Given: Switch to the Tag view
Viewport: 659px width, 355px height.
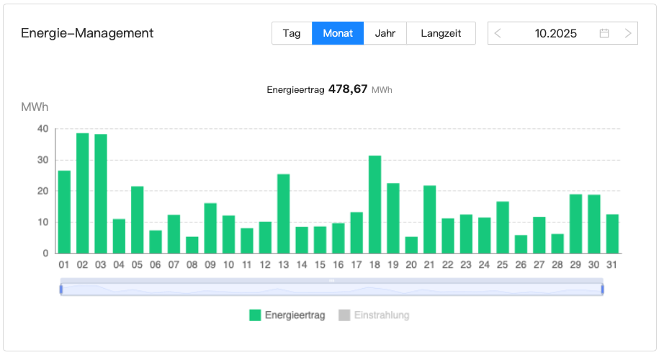Looking at the screenshot, I should (292, 33).
